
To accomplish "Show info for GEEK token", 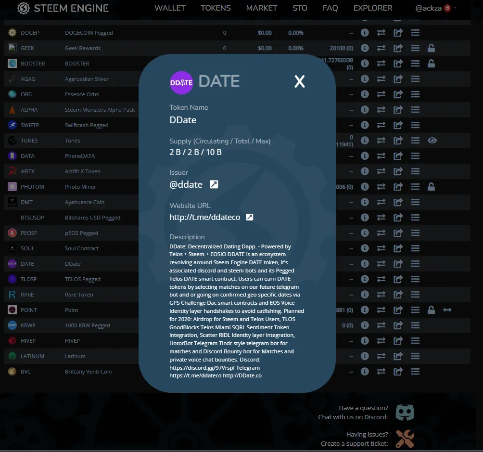I will (x=365, y=48).
